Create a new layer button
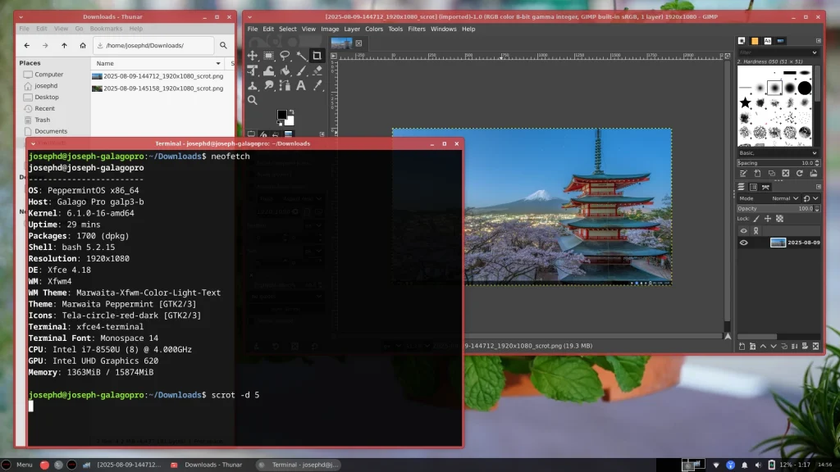840x472 pixels. [x=742, y=347]
